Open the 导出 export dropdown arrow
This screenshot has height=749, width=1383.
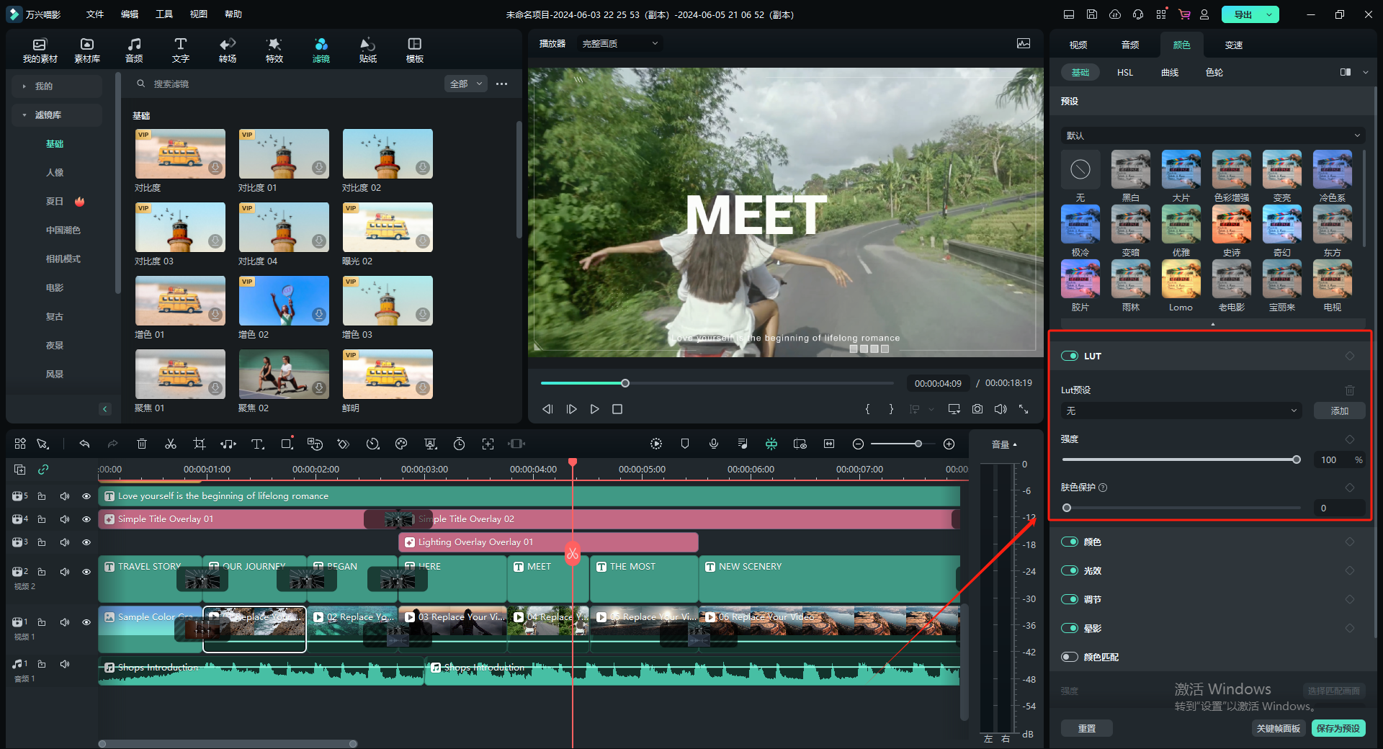coord(1269,14)
